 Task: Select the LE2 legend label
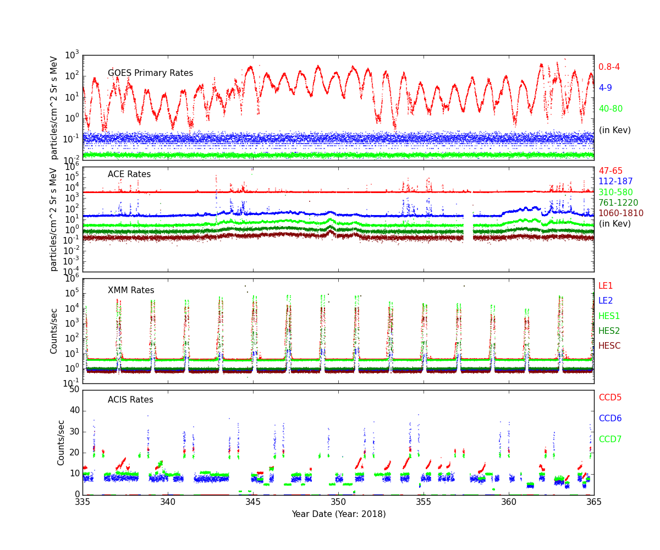click(x=606, y=301)
